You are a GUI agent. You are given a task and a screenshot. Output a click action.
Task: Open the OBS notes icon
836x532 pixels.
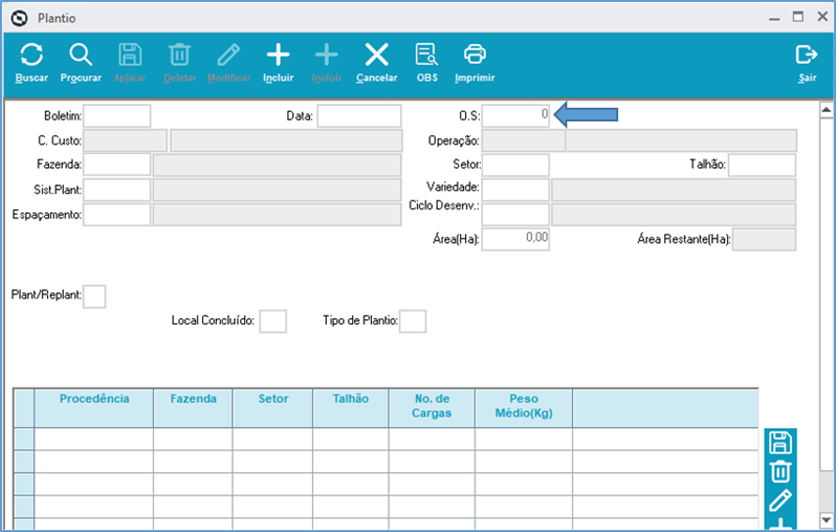pyautogui.click(x=427, y=54)
